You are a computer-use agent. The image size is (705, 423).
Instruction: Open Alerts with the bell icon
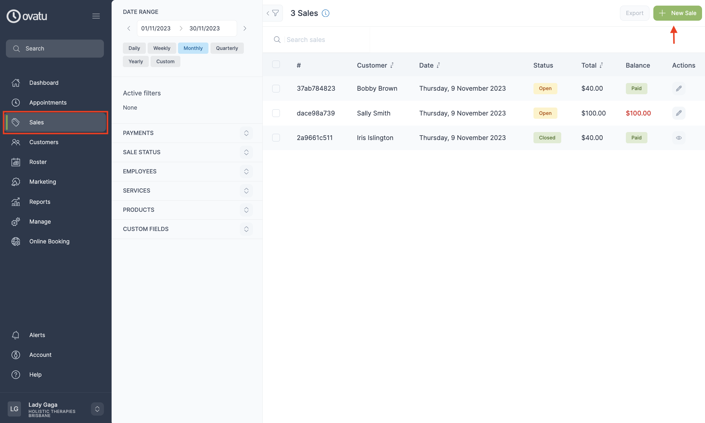point(16,335)
